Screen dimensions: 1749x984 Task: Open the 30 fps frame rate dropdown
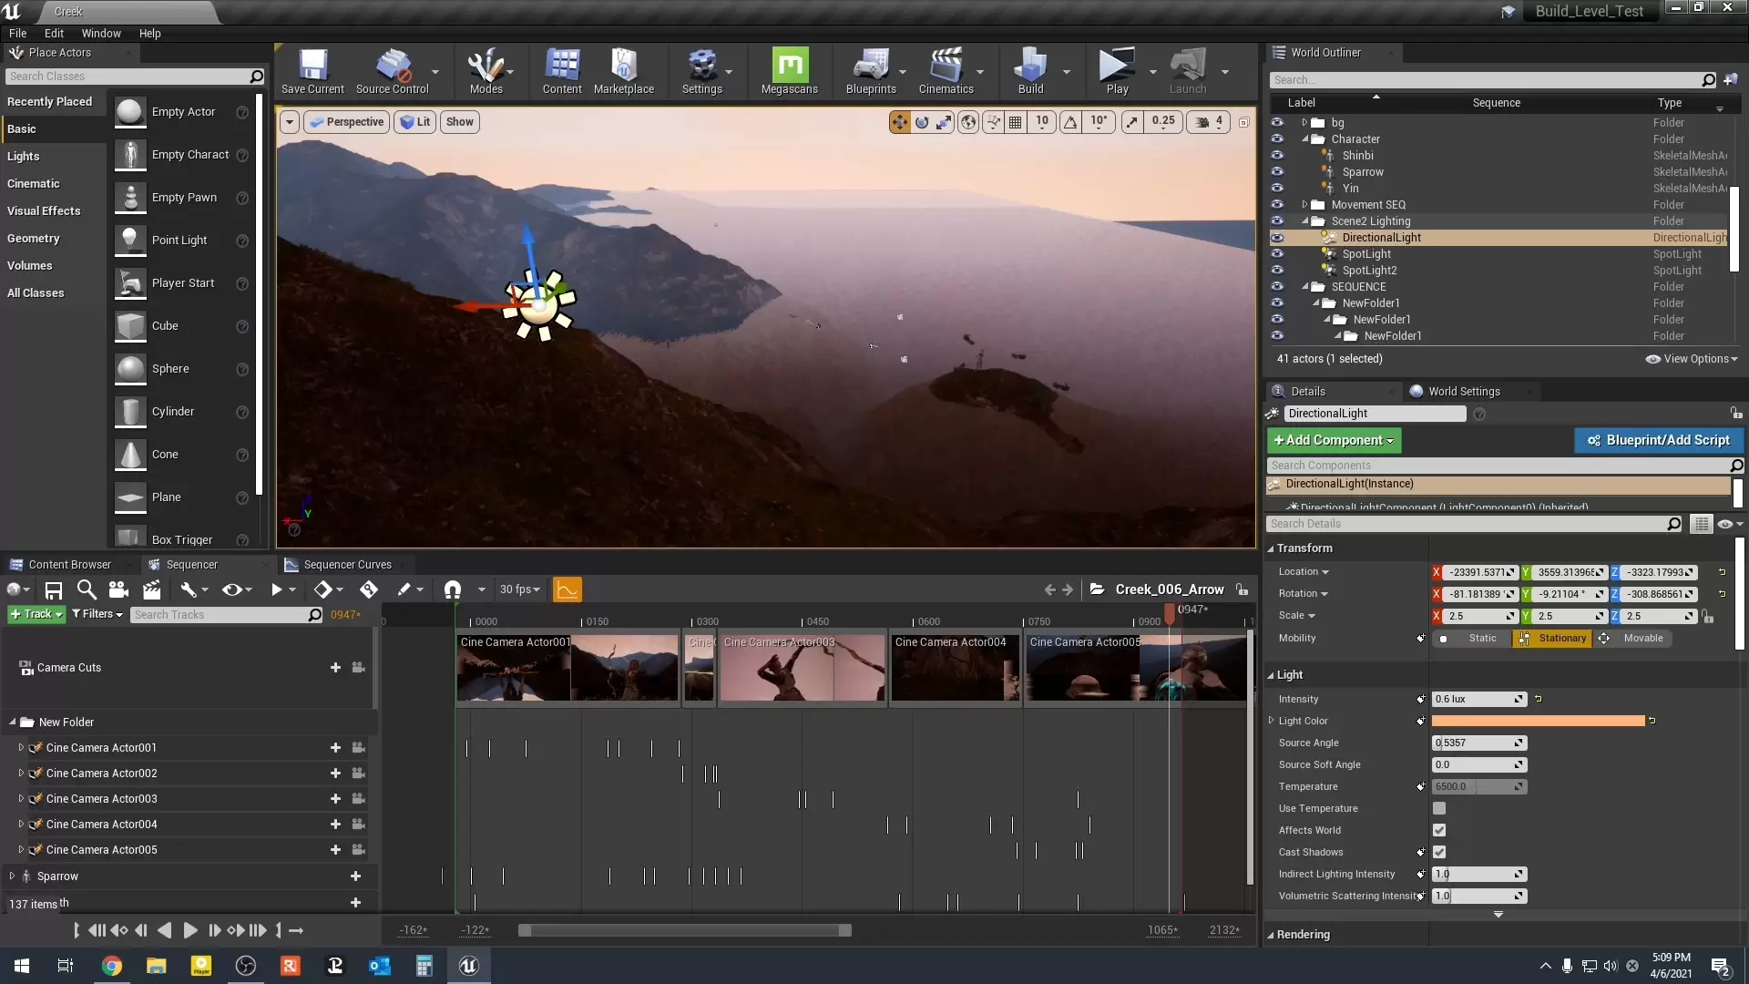click(519, 589)
